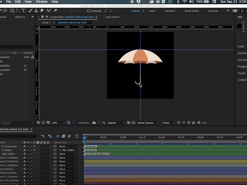Toggle shy switch on Front | C Outlines layer
Screen dimensions: 247x185
pos(25,158)
